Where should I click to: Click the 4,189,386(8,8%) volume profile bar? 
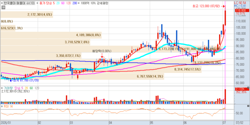[x=51, y=35]
